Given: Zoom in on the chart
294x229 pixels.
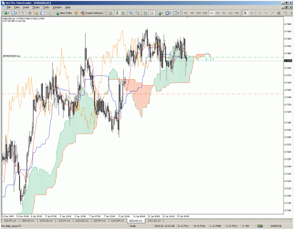Looking at the screenshot, I should point(131,13).
